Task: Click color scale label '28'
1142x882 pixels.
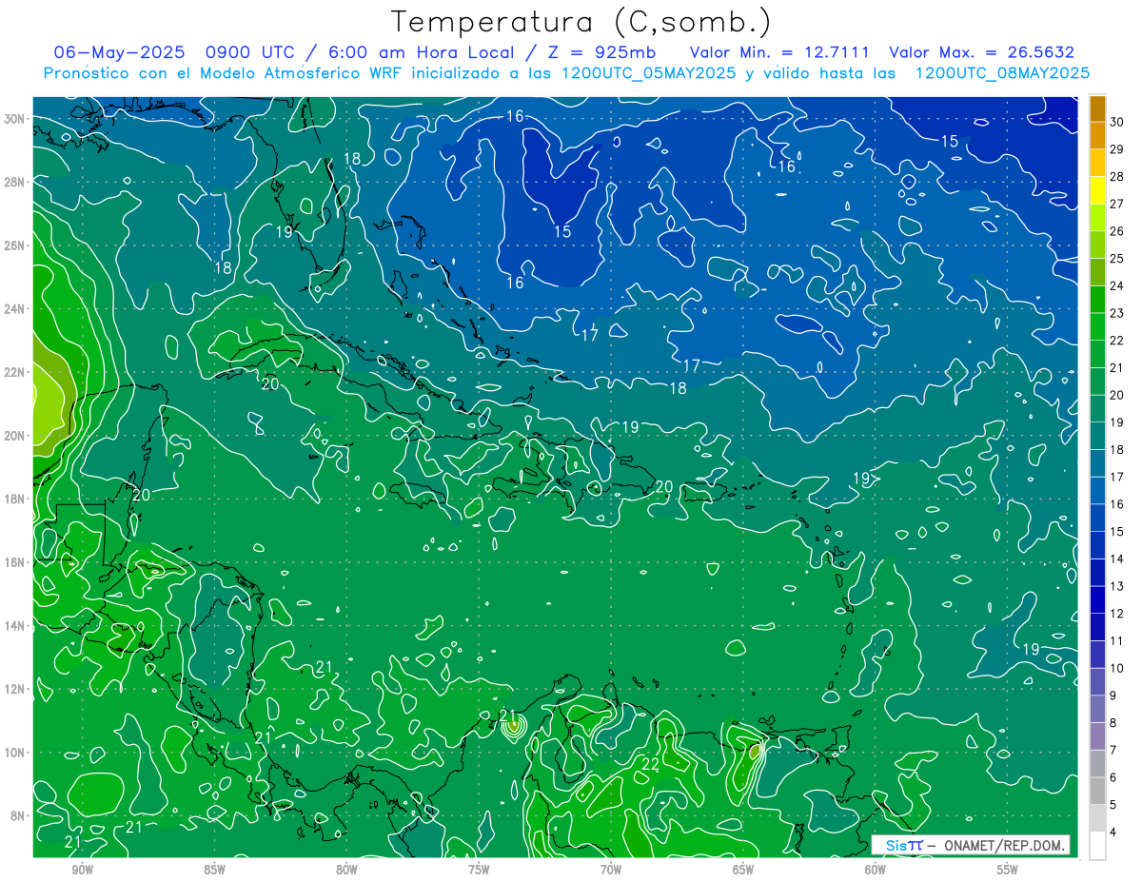Action: pos(1116,176)
